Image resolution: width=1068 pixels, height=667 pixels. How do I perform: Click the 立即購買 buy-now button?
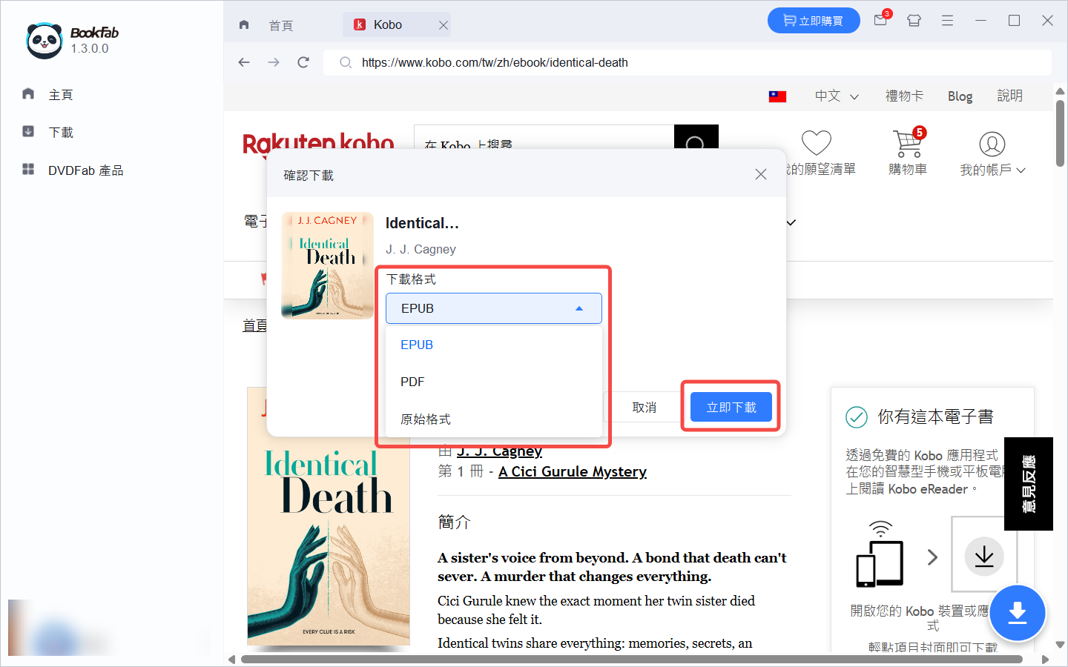pyautogui.click(x=814, y=21)
